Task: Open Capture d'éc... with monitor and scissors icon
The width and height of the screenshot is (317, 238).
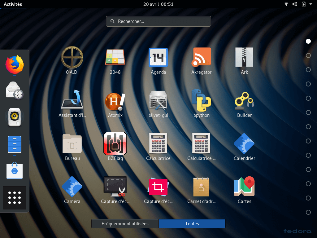Action: coord(115,187)
